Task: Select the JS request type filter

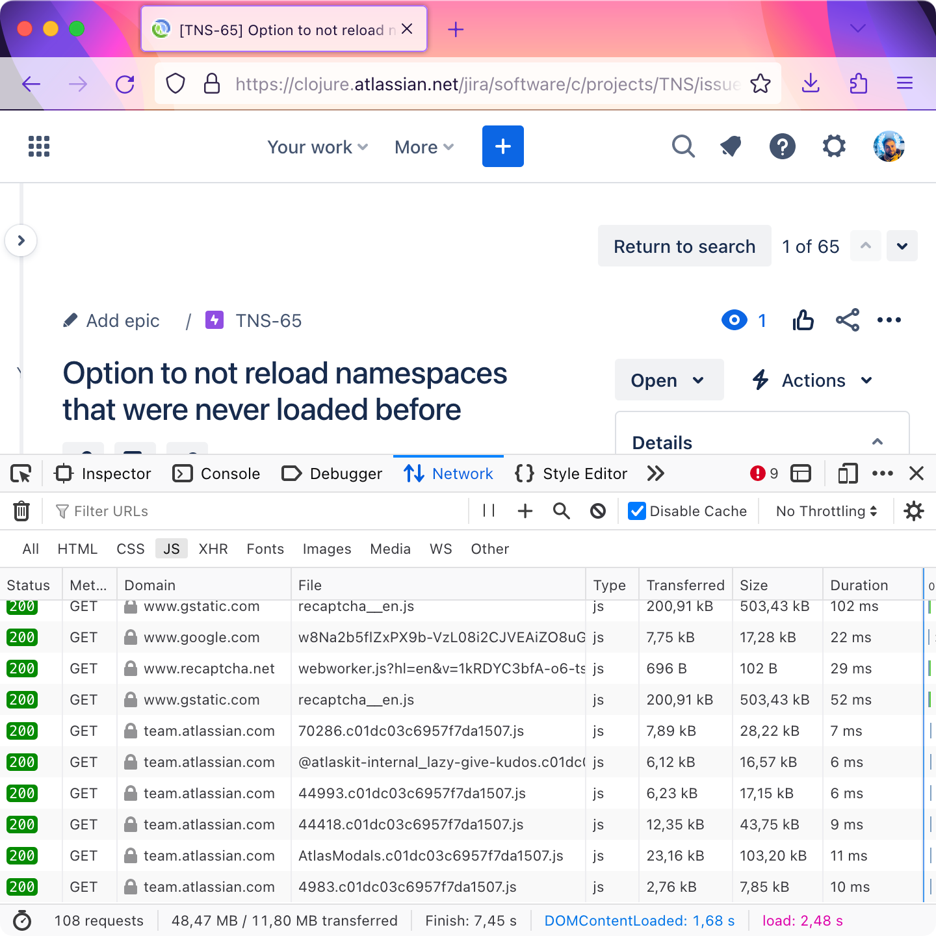Action: [172, 549]
